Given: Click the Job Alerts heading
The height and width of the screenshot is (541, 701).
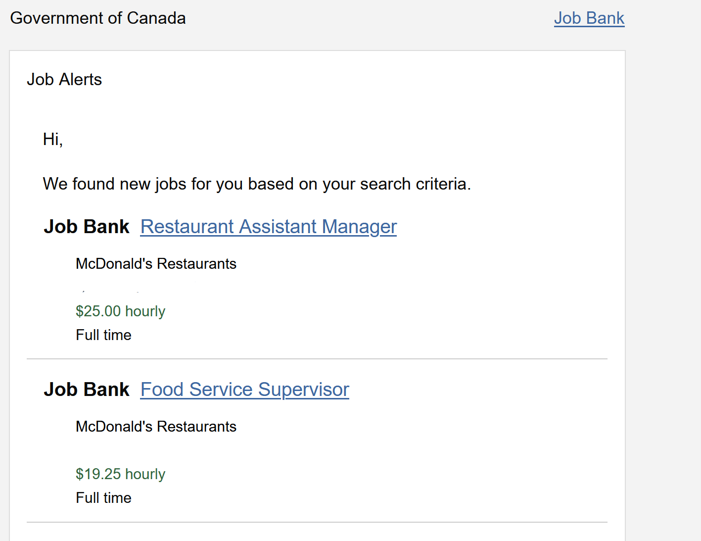Looking at the screenshot, I should coord(64,80).
